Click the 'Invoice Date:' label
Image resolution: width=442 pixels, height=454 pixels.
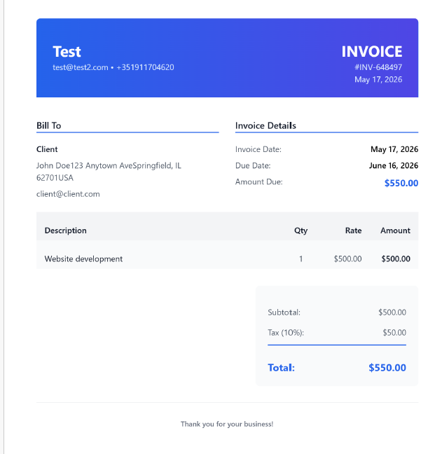click(258, 149)
